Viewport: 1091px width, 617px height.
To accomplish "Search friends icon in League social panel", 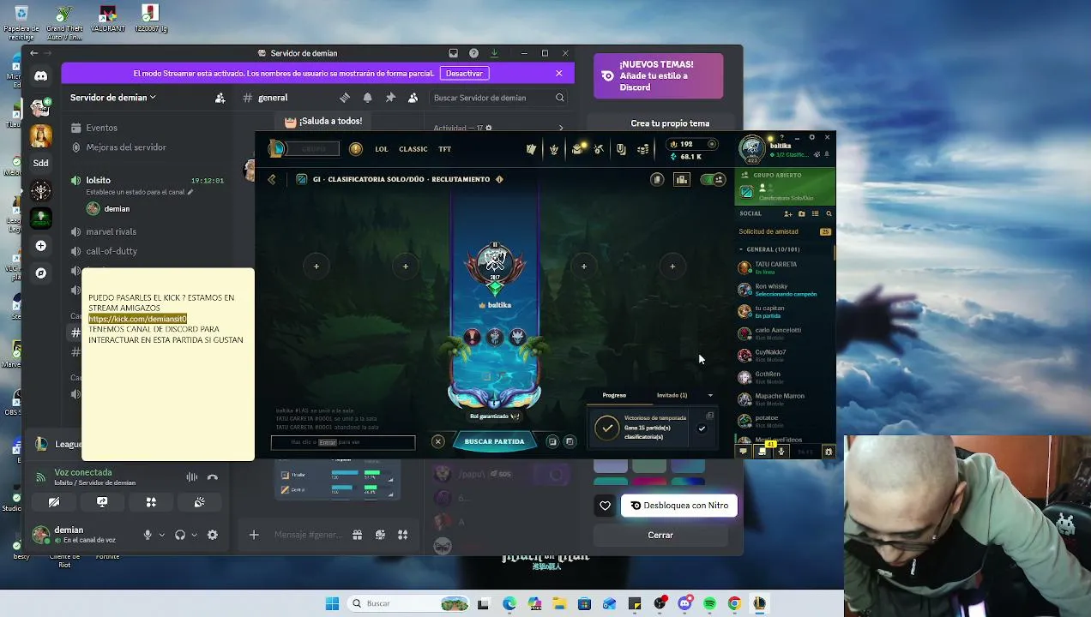I will tap(829, 213).
